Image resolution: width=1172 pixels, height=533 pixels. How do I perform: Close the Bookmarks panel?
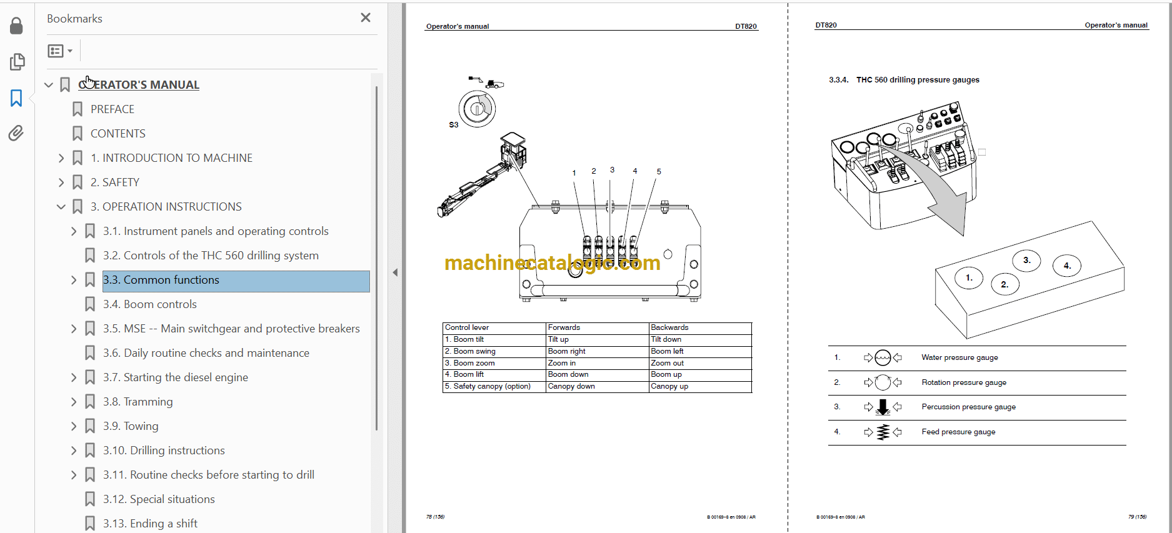(366, 18)
